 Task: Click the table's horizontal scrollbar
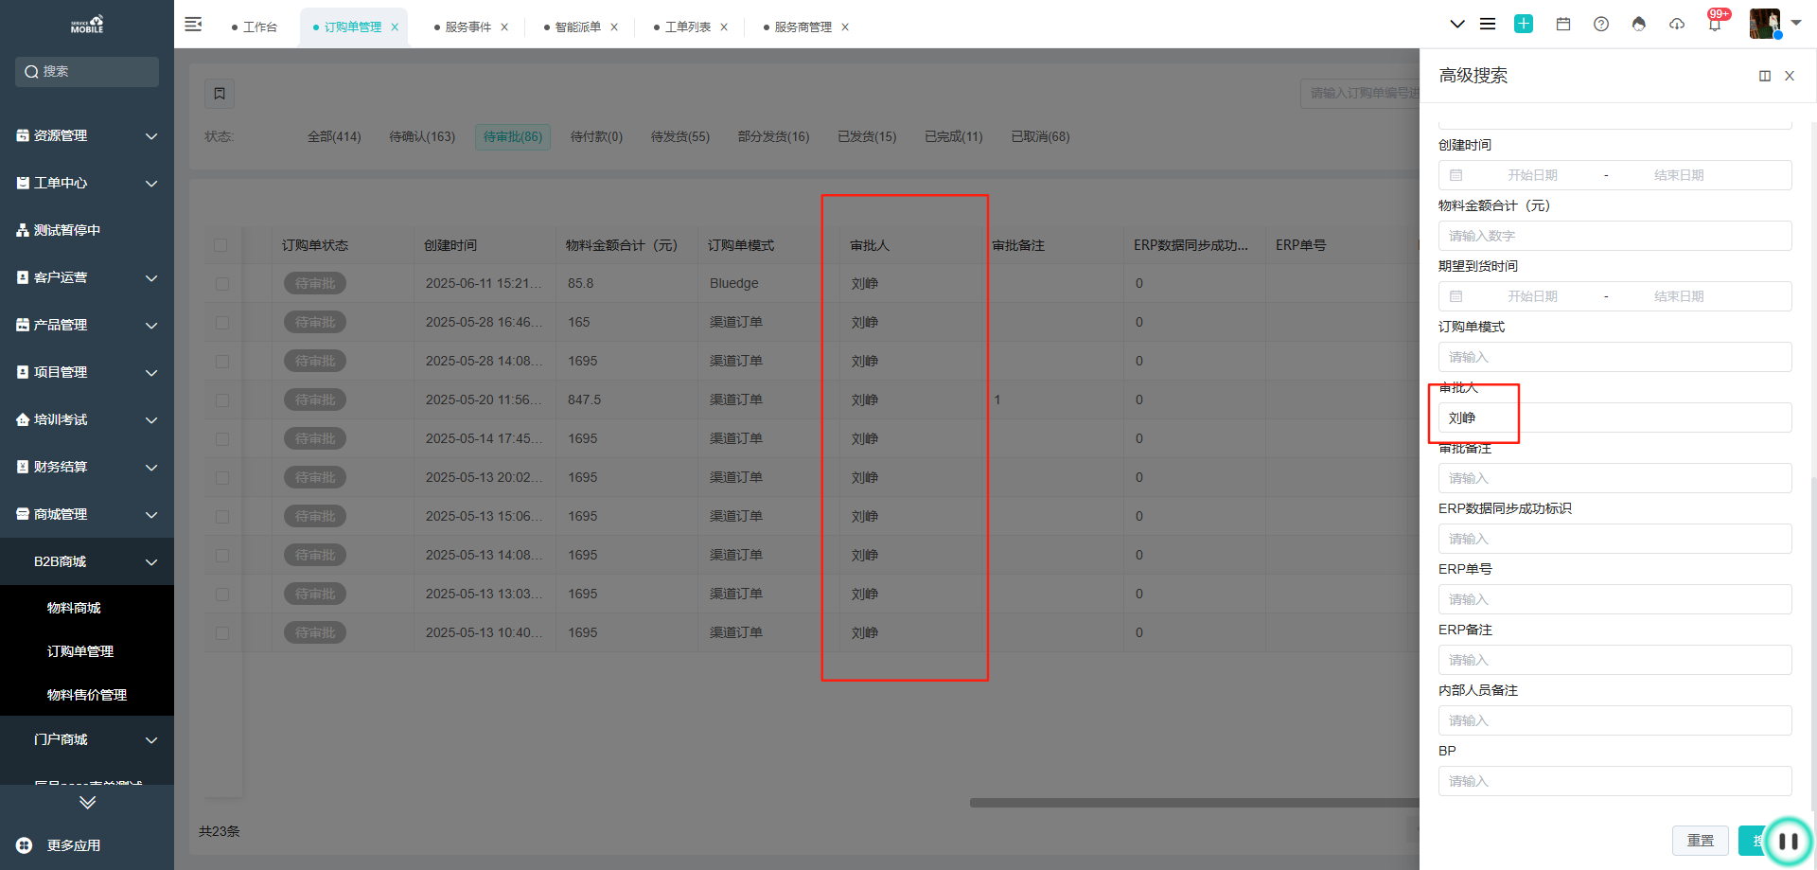1194,803
